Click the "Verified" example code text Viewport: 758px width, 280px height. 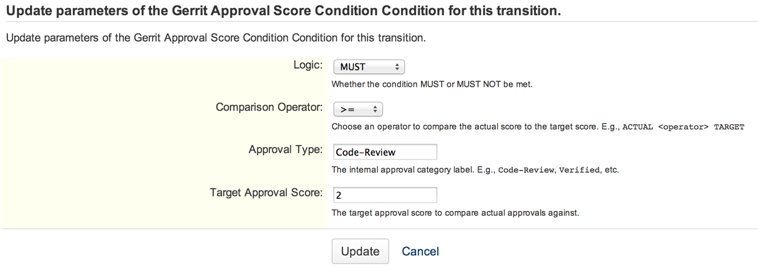coord(579,170)
